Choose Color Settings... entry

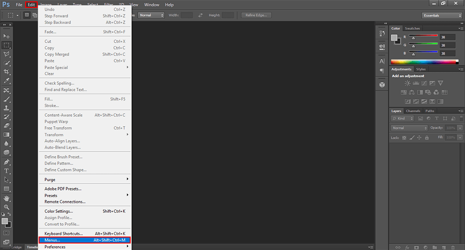85,211
